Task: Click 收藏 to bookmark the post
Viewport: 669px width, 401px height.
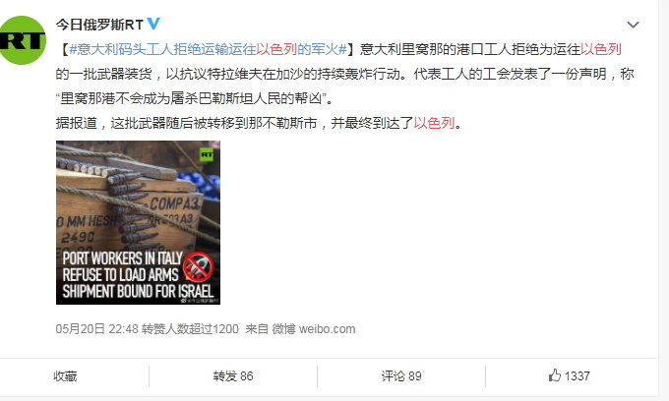Action: [65, 376]
